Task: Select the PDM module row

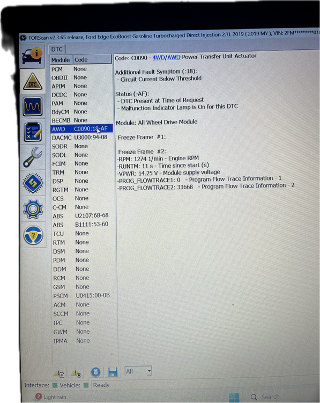Action: (83, 260)
